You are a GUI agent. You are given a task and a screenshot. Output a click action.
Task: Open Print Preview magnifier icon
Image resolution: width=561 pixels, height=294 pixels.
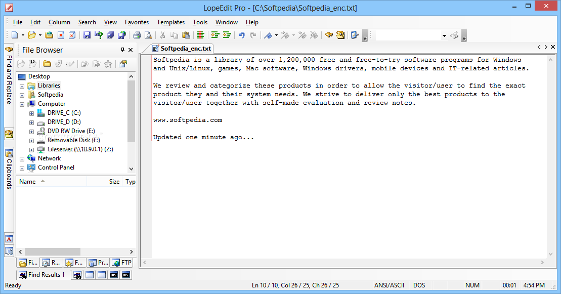pos(148,35)
